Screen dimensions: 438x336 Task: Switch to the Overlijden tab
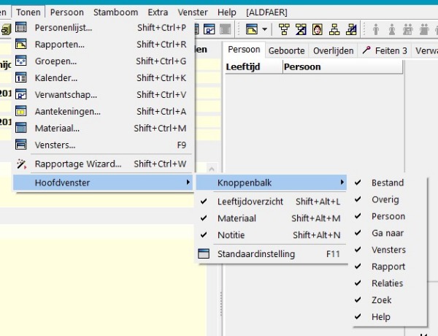(334, 50)
